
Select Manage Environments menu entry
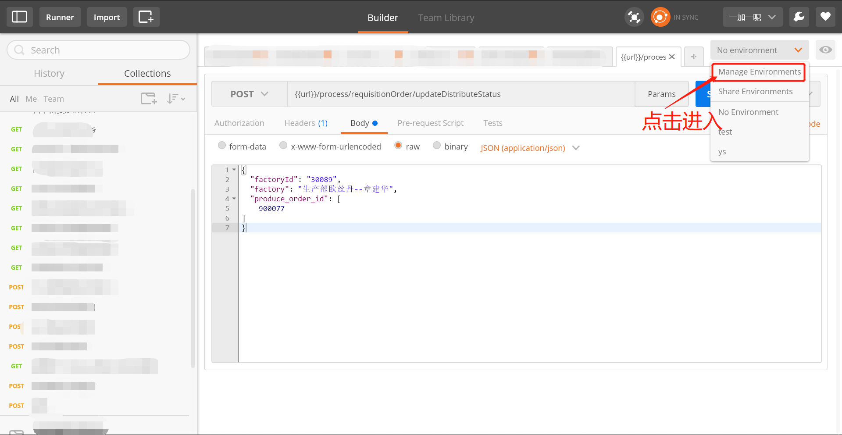(759, 72)
